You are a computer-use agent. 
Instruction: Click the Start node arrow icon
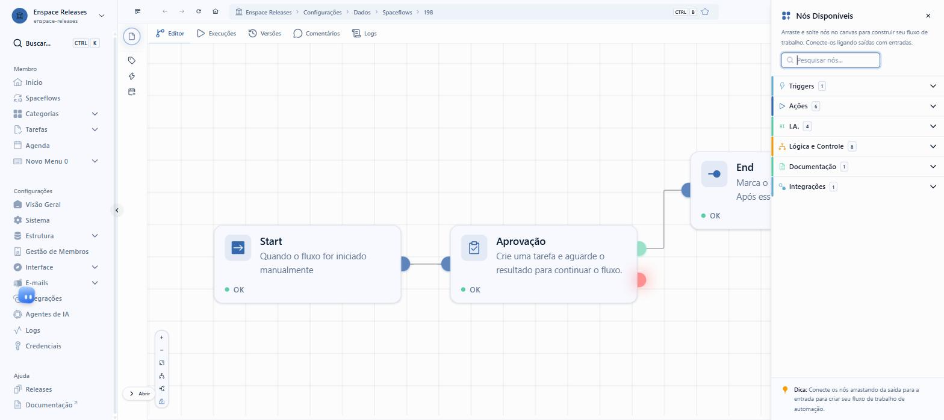point(238,247)
